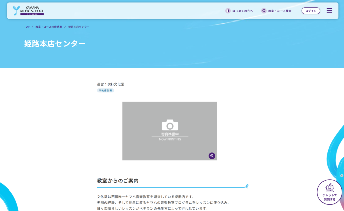The image size is (344, 211).
Task: Click the line starting 日々素晴らしいレッスン
Action: click(x=153, y=209)
